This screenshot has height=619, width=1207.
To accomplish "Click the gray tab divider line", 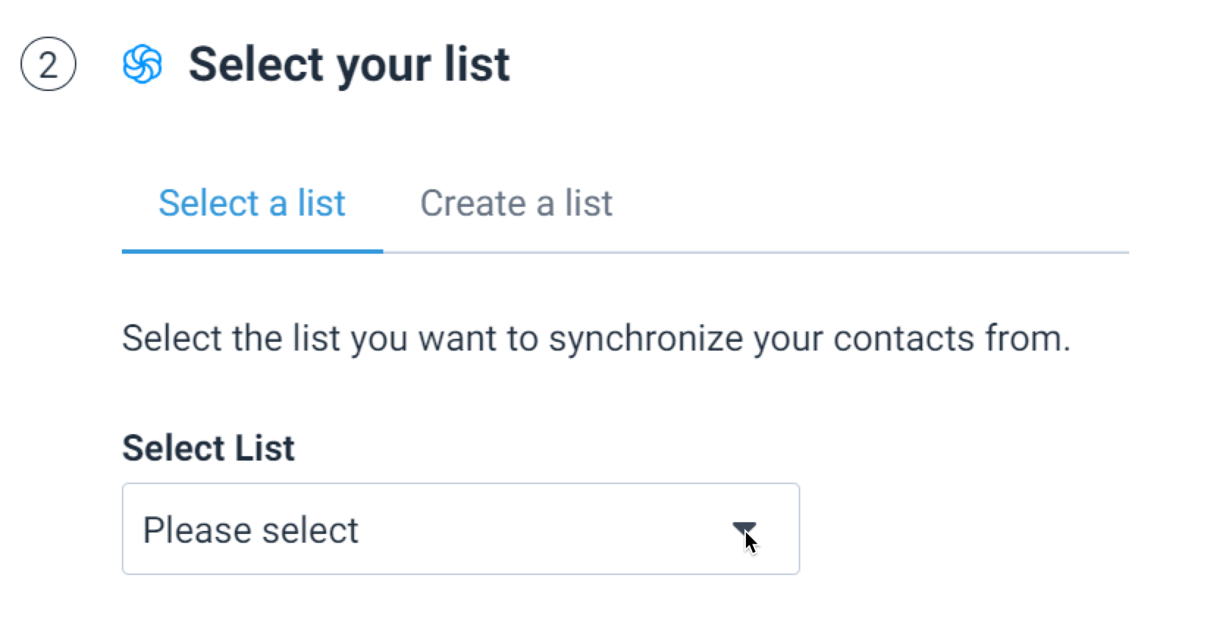I will click(x=756, y=252).
